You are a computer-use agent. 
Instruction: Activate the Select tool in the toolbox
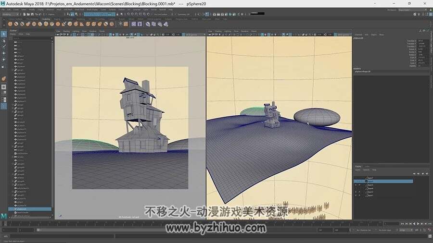3,34
